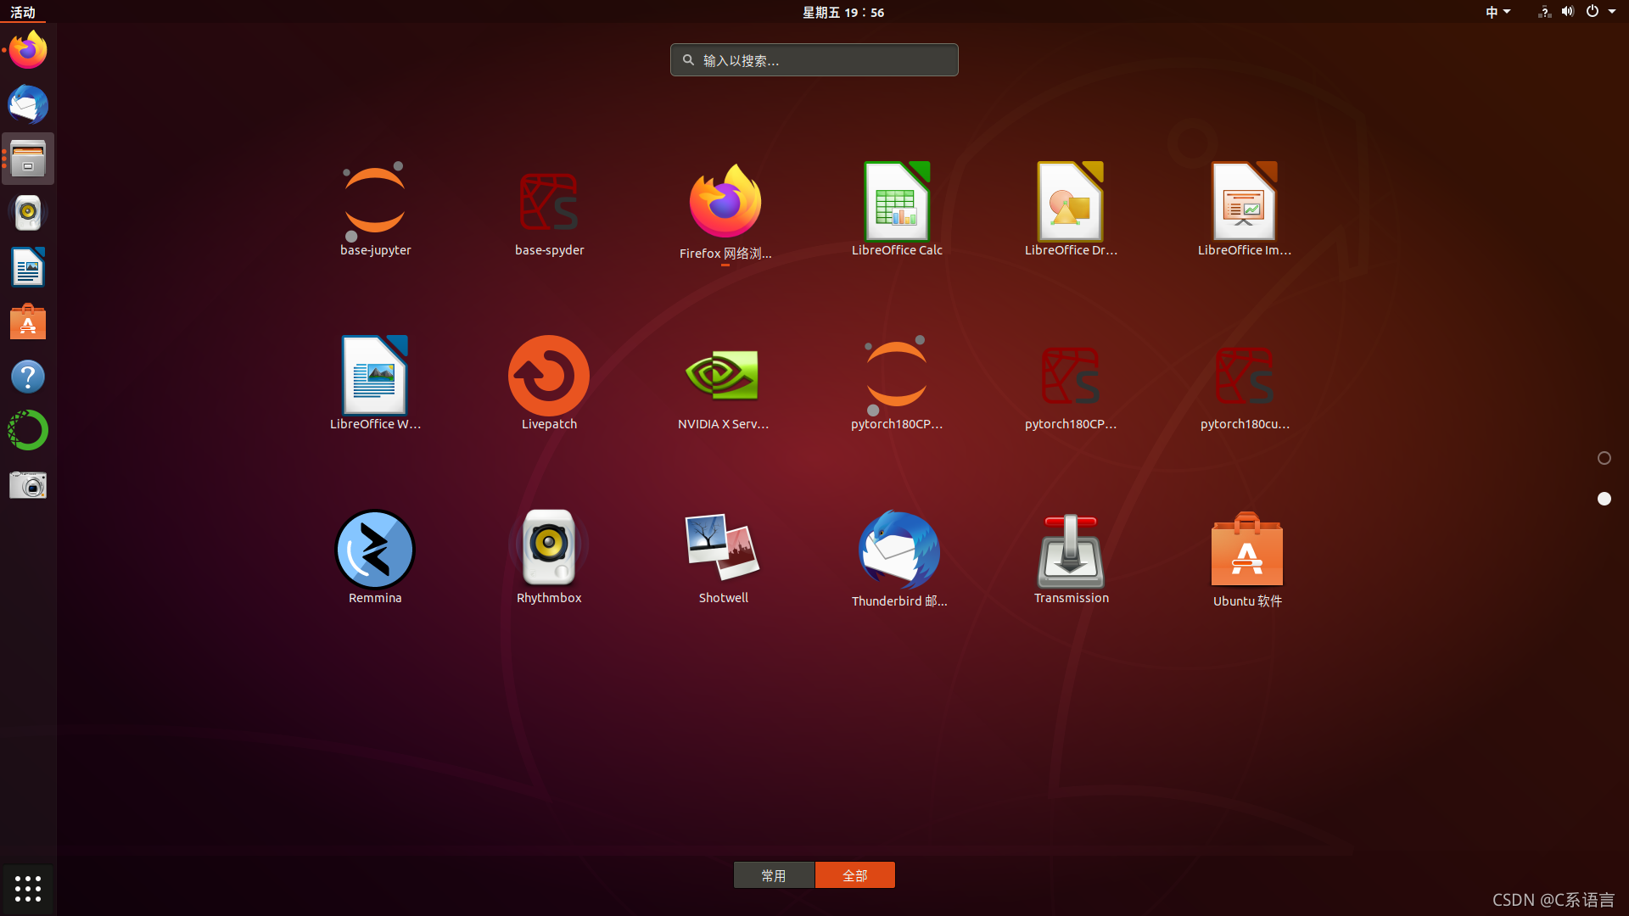Open the Files manager in the dock
The width and height of the screenshot is (1629, 916).
(x=28, y=159)
